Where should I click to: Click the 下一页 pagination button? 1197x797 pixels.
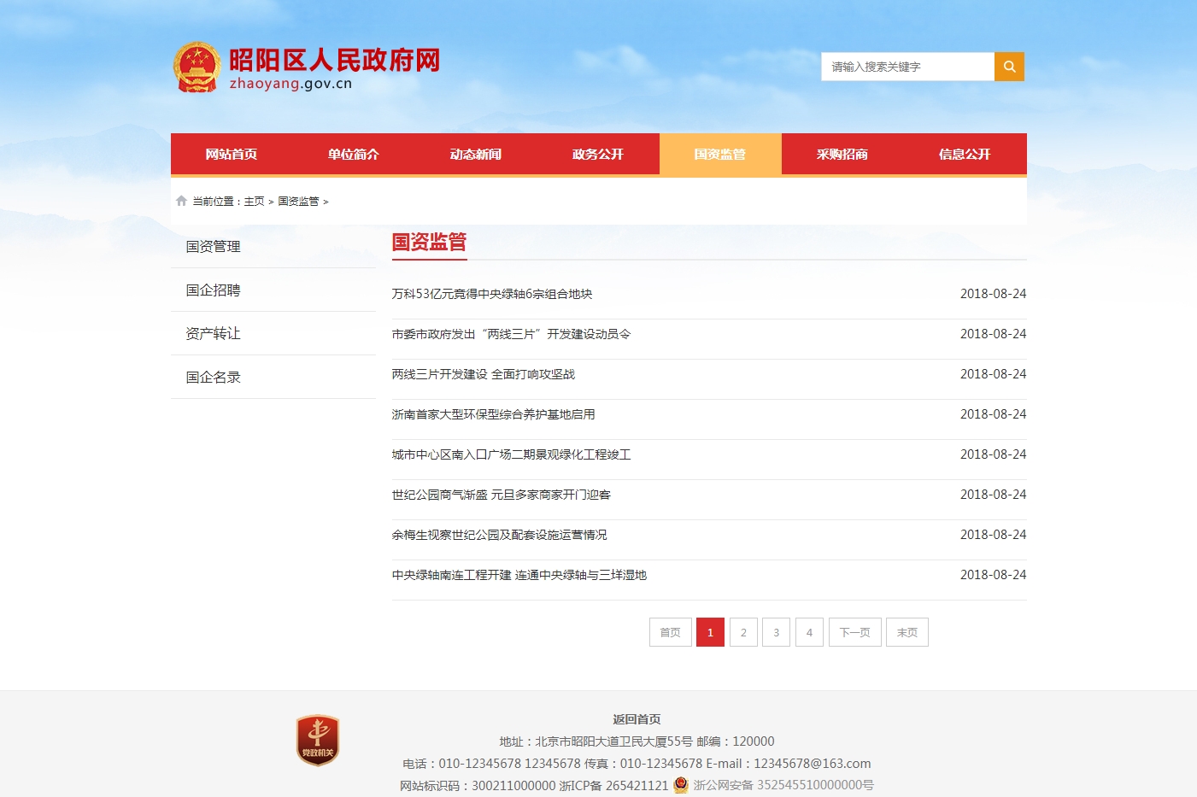[854, 632]
